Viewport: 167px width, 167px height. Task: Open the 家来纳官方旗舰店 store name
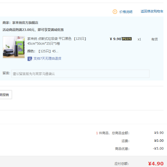(25, 23)
